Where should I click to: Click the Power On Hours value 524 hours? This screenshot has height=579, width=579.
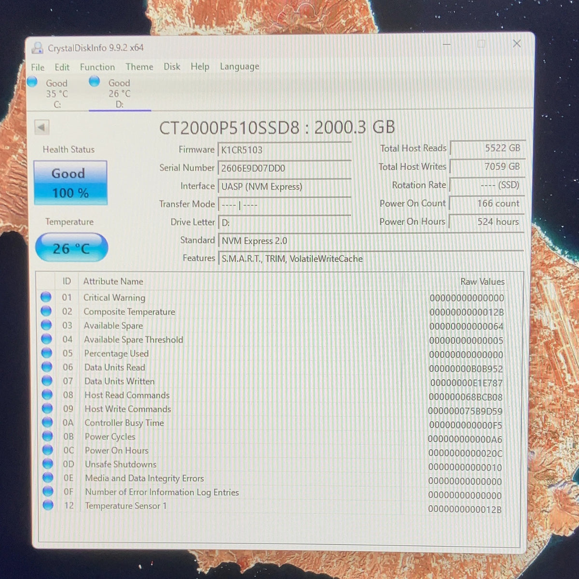coord(487,221)
